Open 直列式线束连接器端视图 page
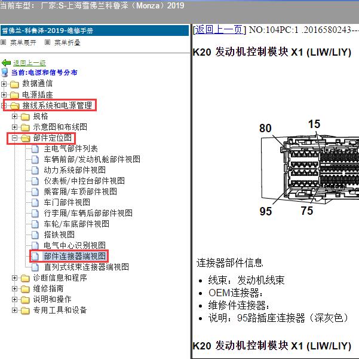The height and width of the screenshot is (359, 359). pos(87,267)
